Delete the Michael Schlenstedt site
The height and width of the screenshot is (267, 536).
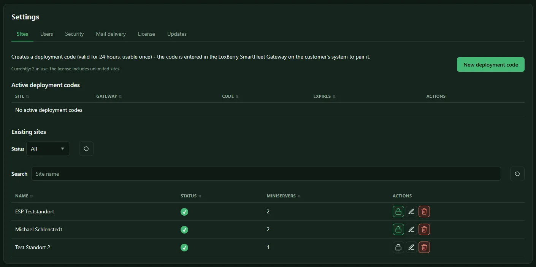(424, 229)
